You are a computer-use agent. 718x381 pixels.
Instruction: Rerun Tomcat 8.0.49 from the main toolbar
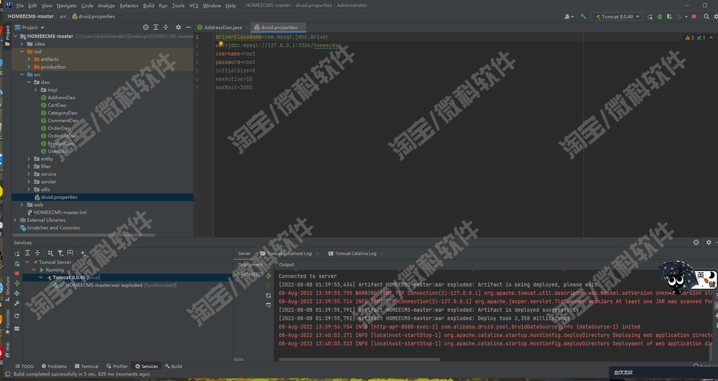[650, 16]
